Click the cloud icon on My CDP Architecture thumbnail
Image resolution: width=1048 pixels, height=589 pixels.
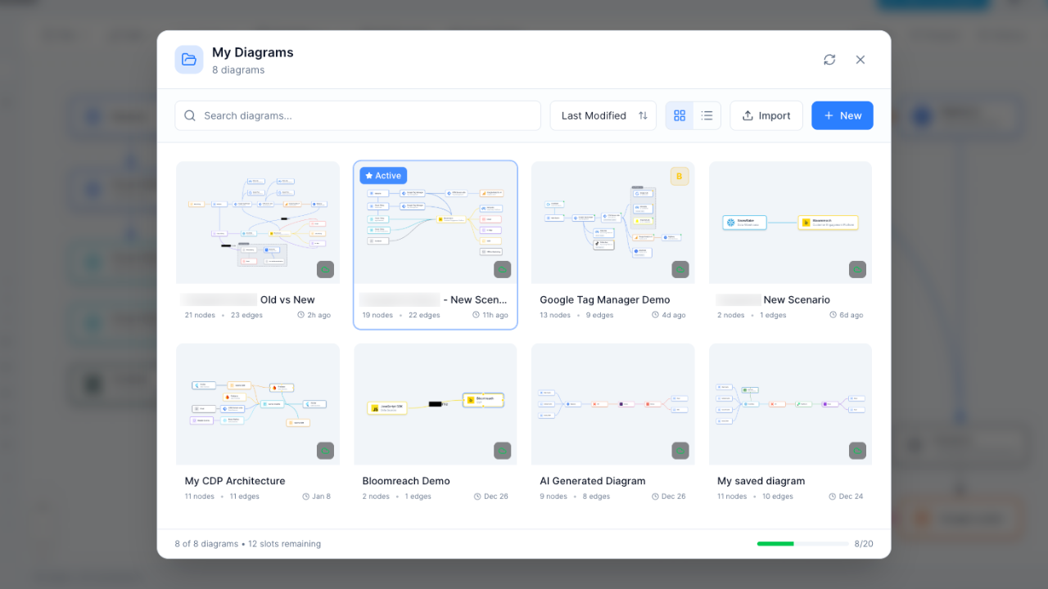325,450
